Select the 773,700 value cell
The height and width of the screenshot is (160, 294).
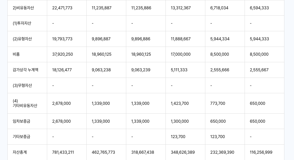pyautogui.click(x=218, y=104)
